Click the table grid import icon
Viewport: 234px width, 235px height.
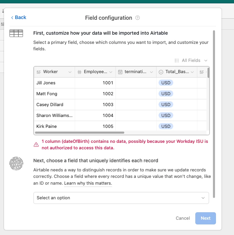pyautogui.click(x=16, y=33)
